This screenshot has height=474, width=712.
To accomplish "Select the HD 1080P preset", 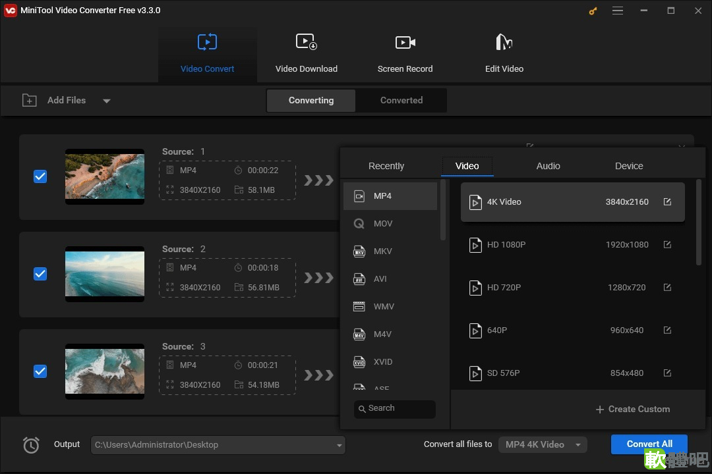I will click(x=573, y=245).
